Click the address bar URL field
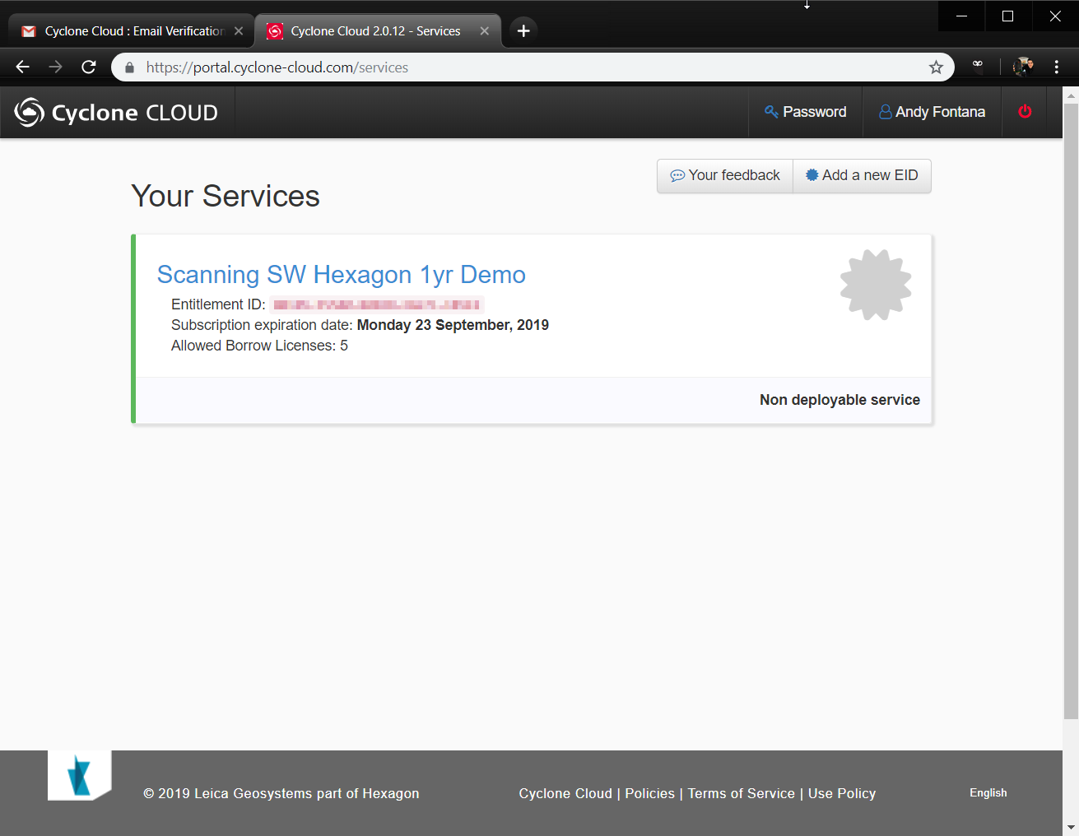This screenshot has height=836, width=1079. tap(533, 67)
